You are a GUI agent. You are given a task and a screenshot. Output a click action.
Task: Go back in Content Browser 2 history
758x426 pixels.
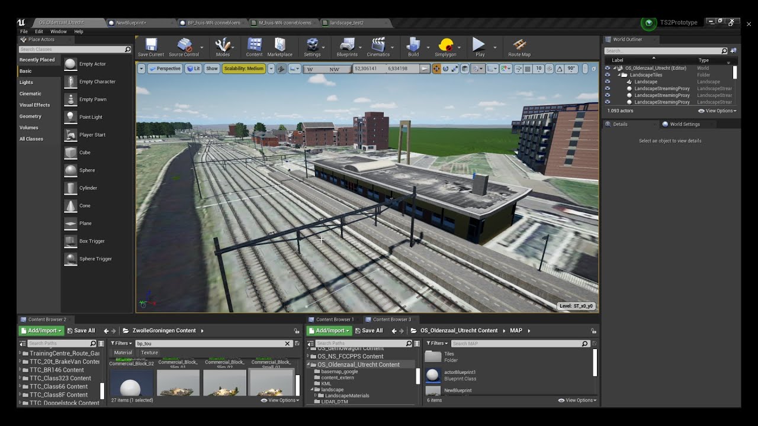(106, 331)
